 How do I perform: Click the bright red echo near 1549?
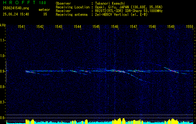click(173, 70)
